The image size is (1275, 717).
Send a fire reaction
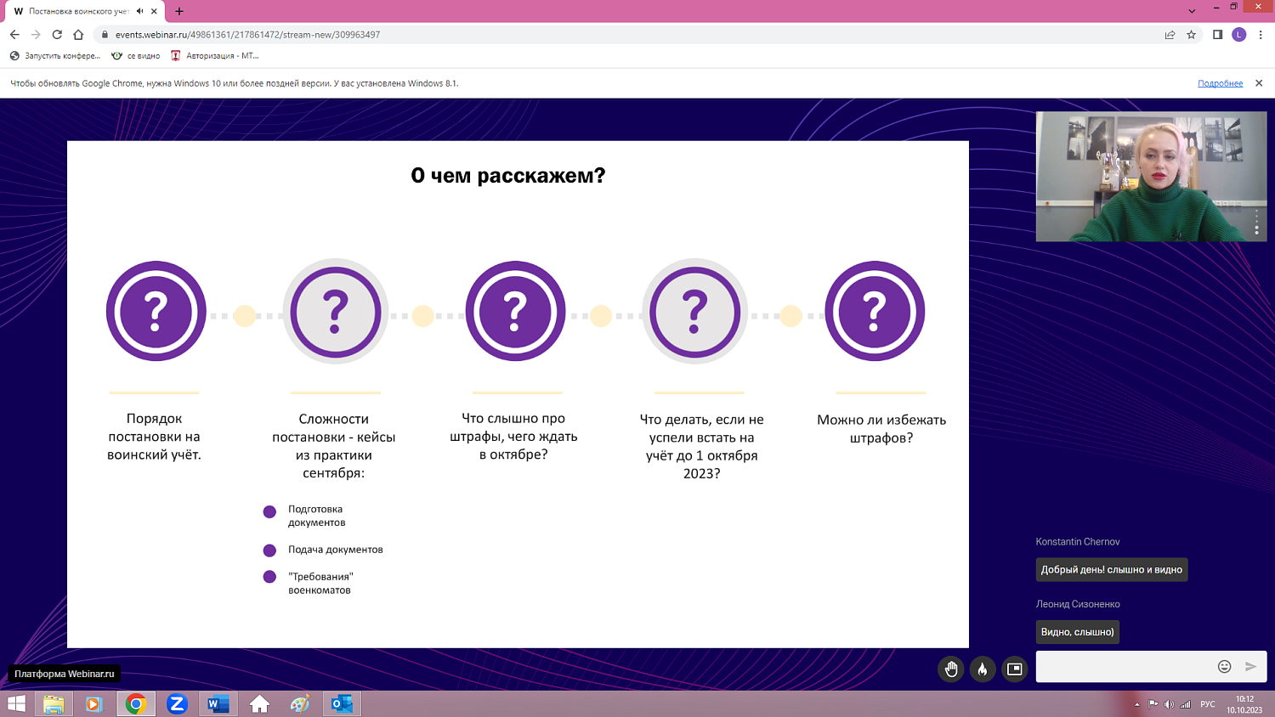(983, 669)
